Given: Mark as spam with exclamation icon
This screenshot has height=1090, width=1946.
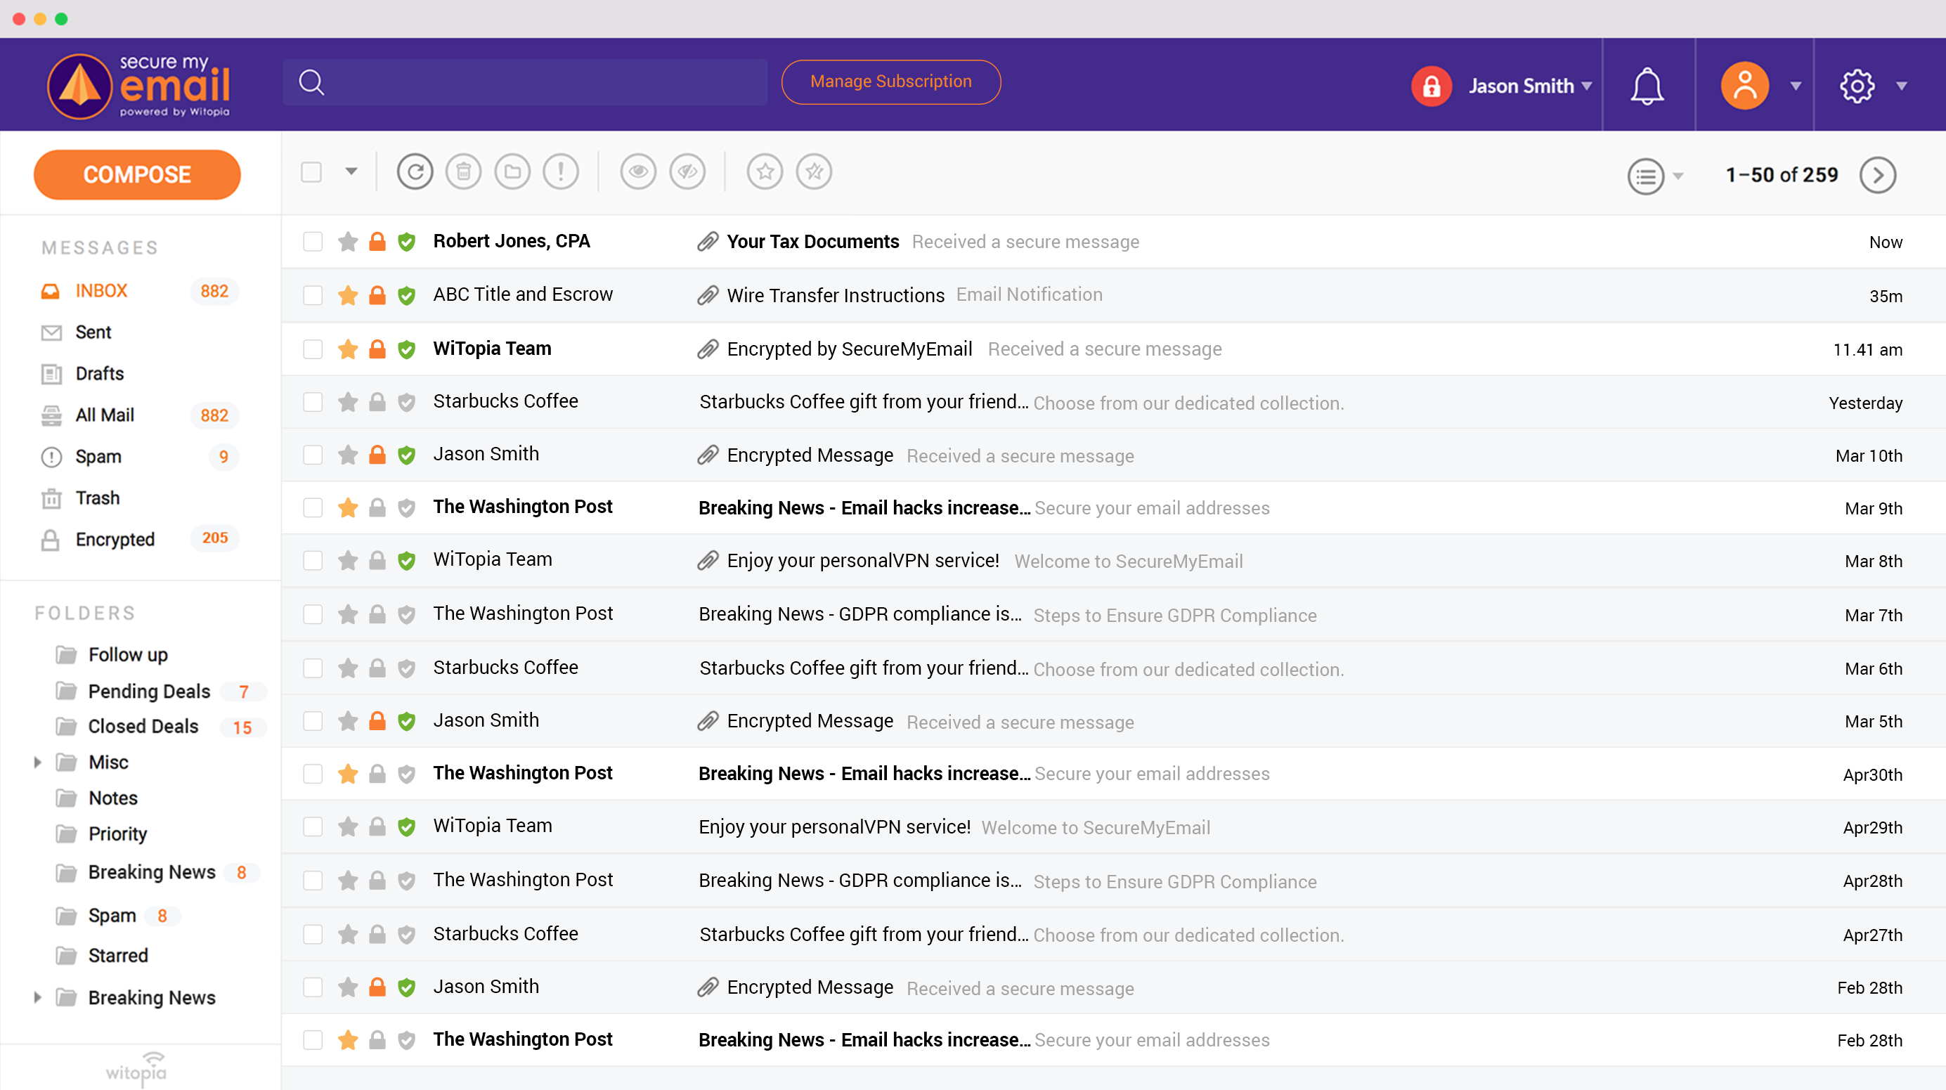Looking at the screenshot, I should click(x=561, y=172).
